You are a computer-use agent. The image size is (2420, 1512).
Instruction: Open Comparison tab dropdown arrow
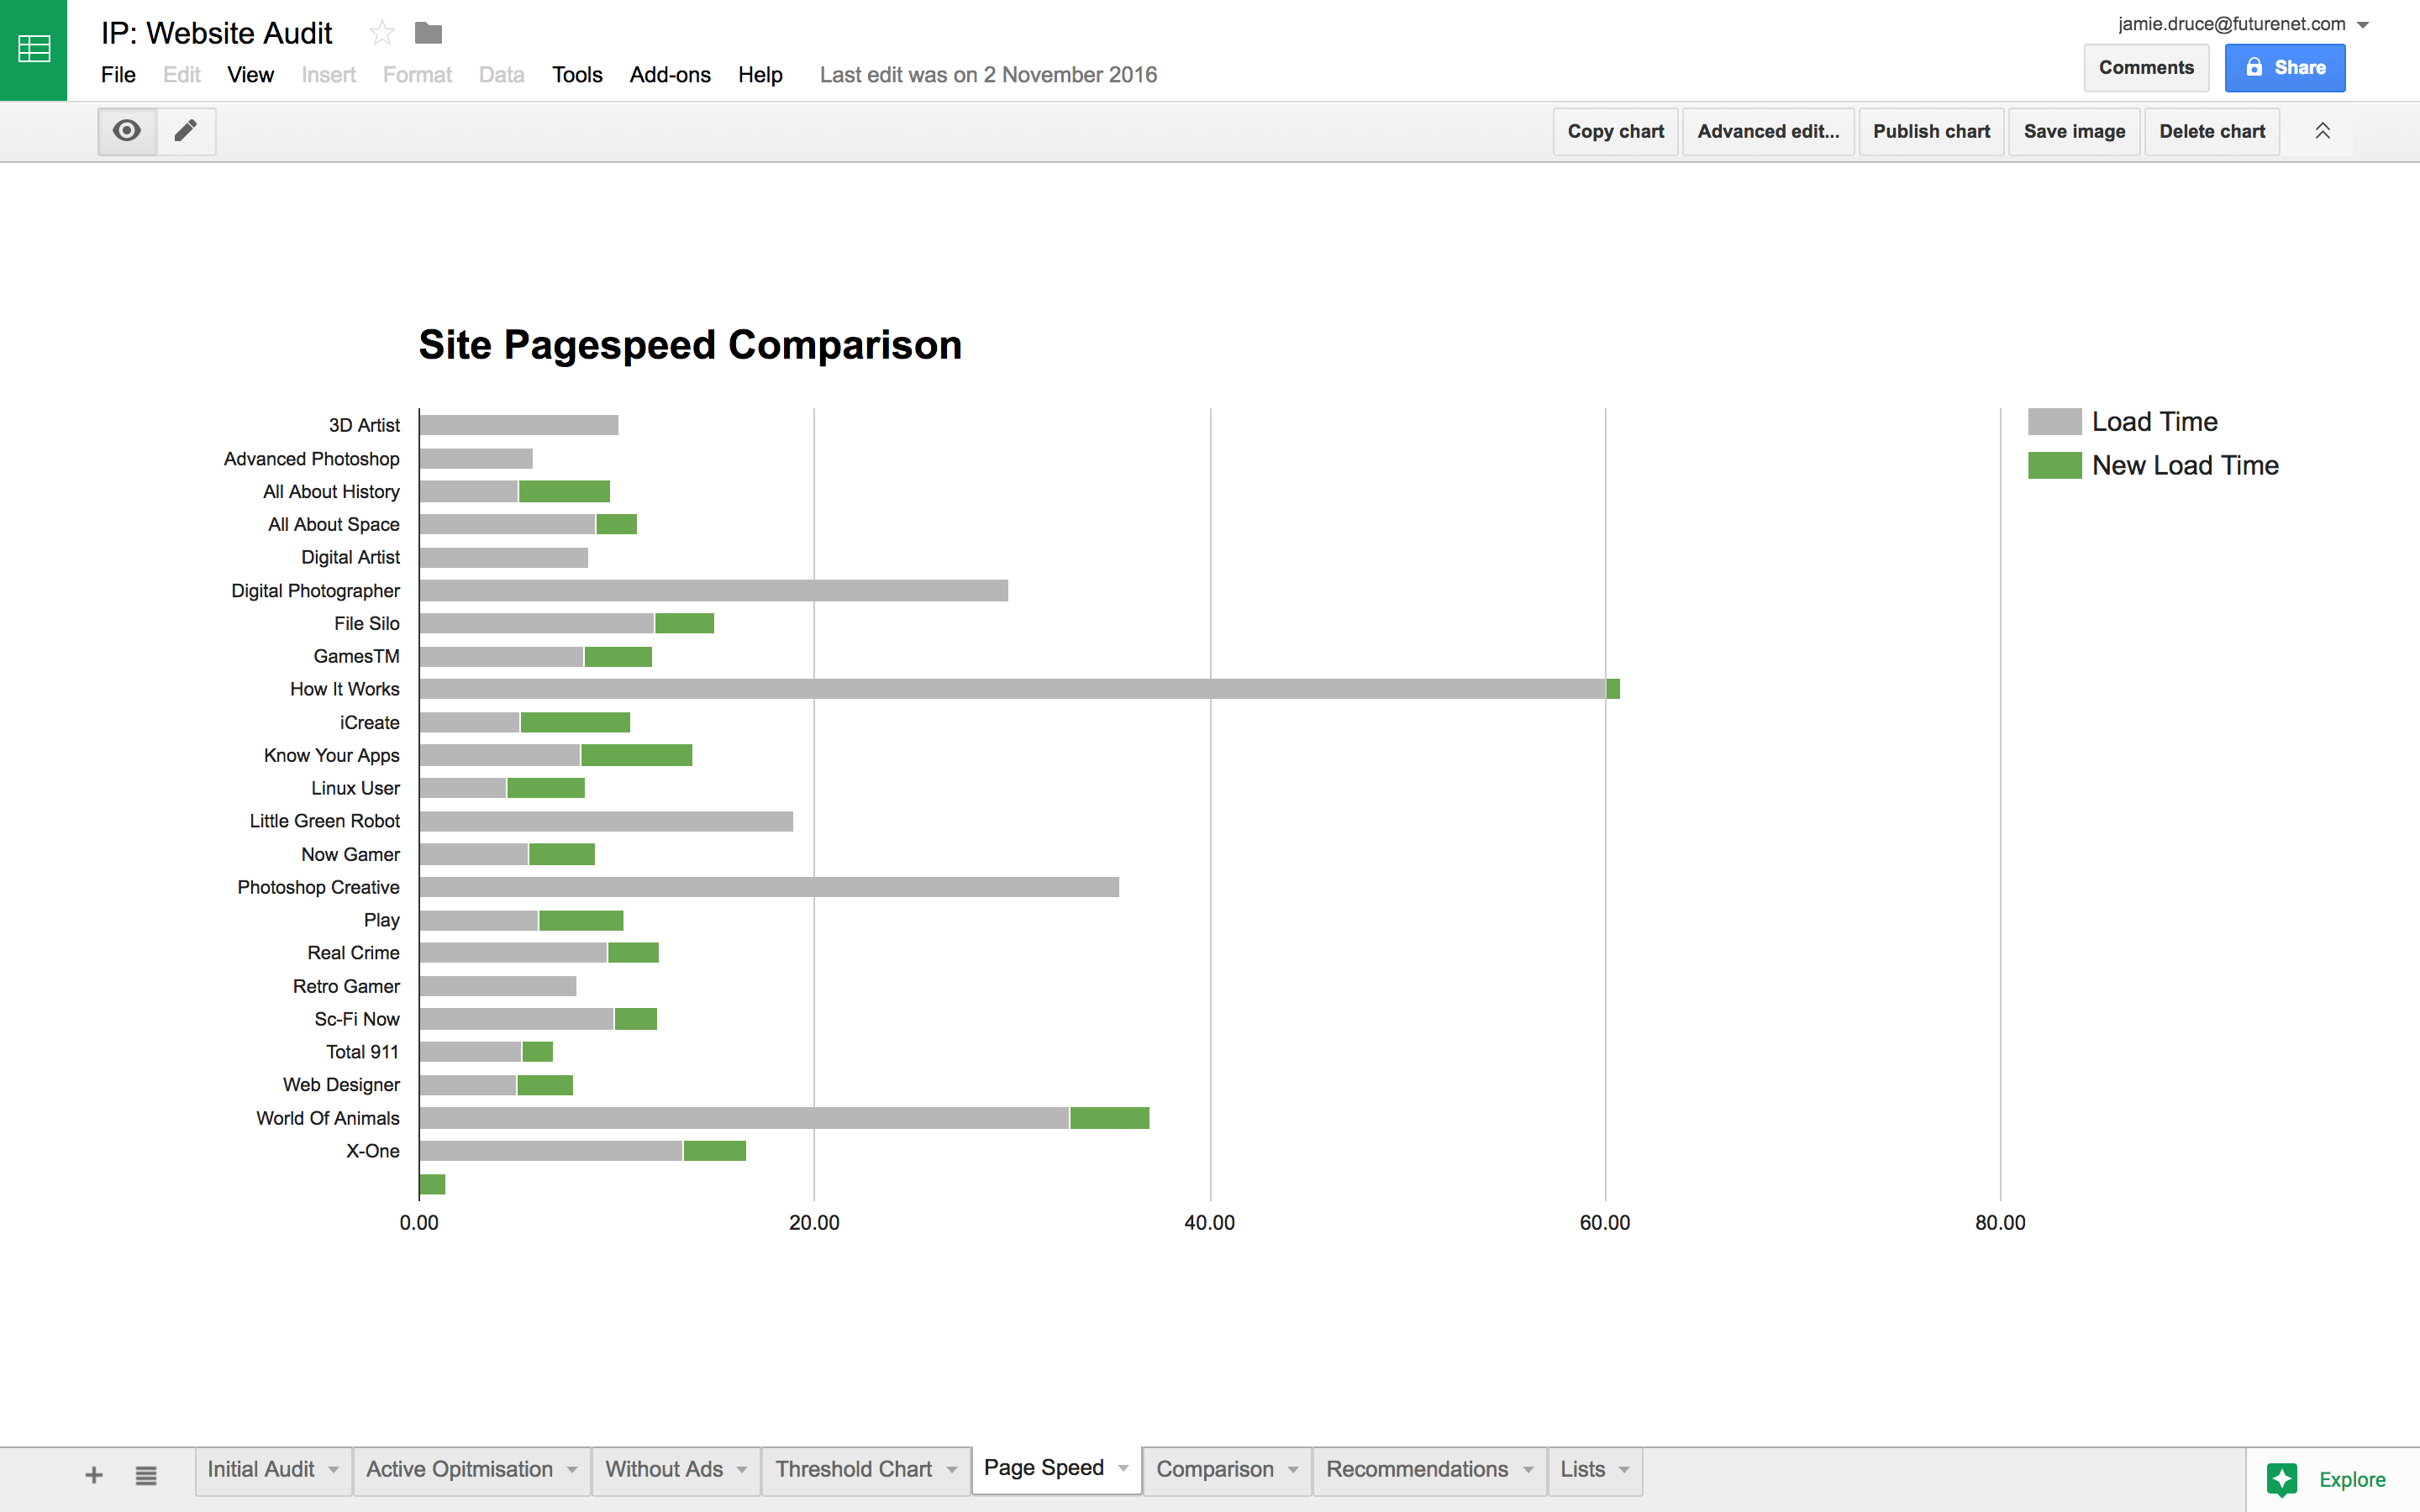coord(1293,1470)
